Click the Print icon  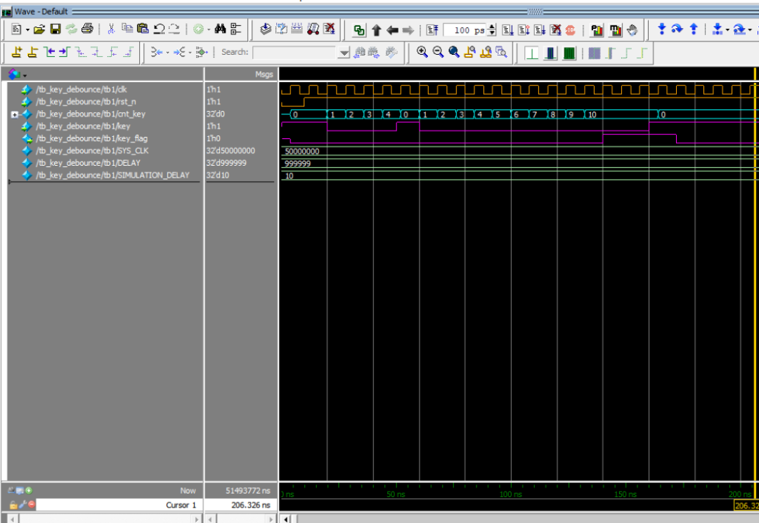coord(87,29)
